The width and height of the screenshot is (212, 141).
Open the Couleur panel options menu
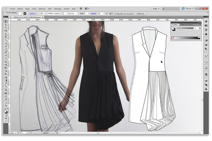pyautogui.click(x=200, y=25)
